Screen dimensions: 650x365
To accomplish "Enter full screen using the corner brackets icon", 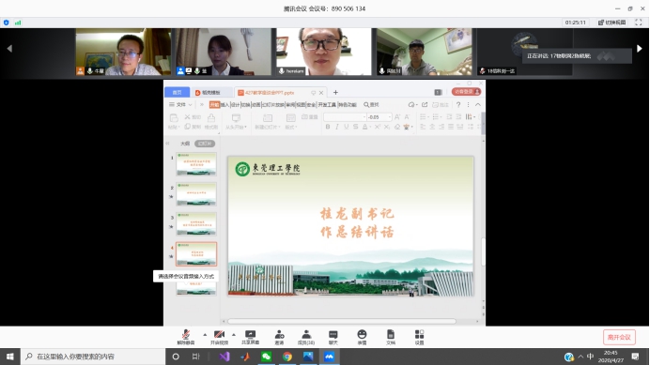I will pyautogui.click(x=639, y=23).
